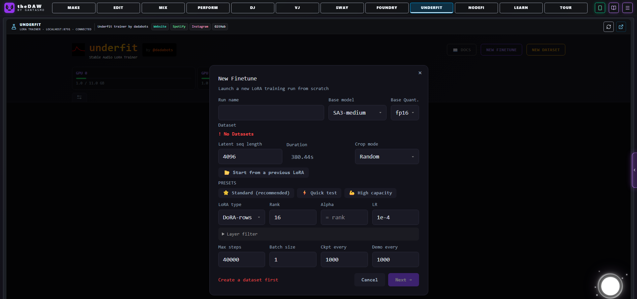
Task: Click the '380.44s' duration value
Action: (302, 157)
